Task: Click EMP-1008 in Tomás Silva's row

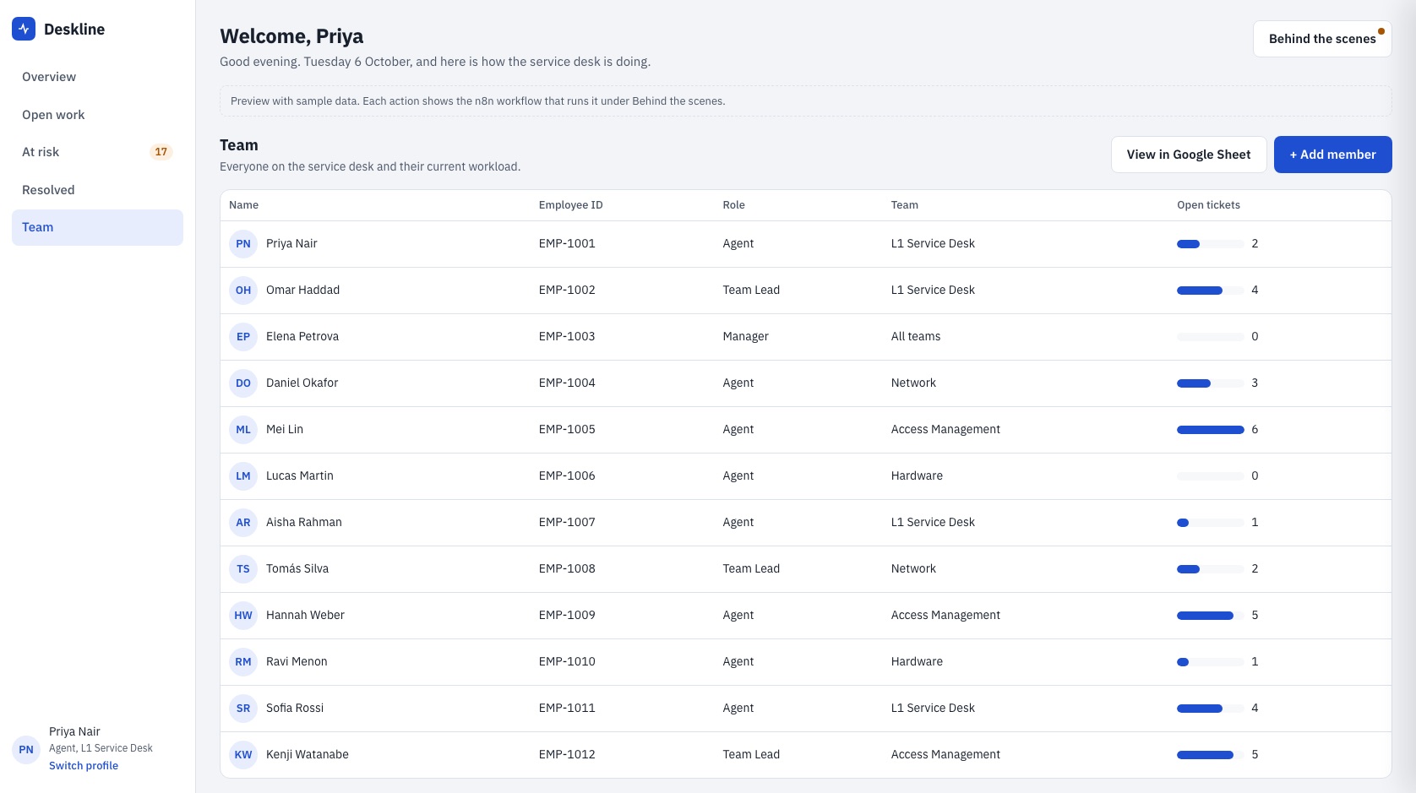Action: (567, 569)
